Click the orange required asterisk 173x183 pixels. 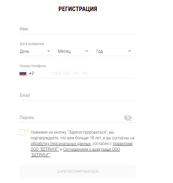click(28, 131)
